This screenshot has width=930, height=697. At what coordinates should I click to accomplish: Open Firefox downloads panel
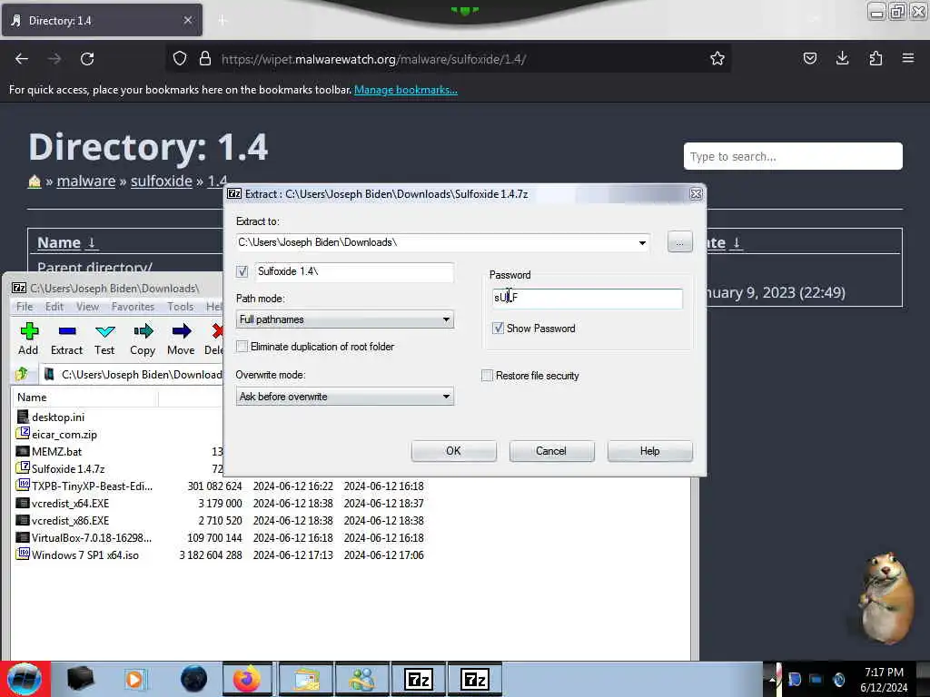[842, 58]
